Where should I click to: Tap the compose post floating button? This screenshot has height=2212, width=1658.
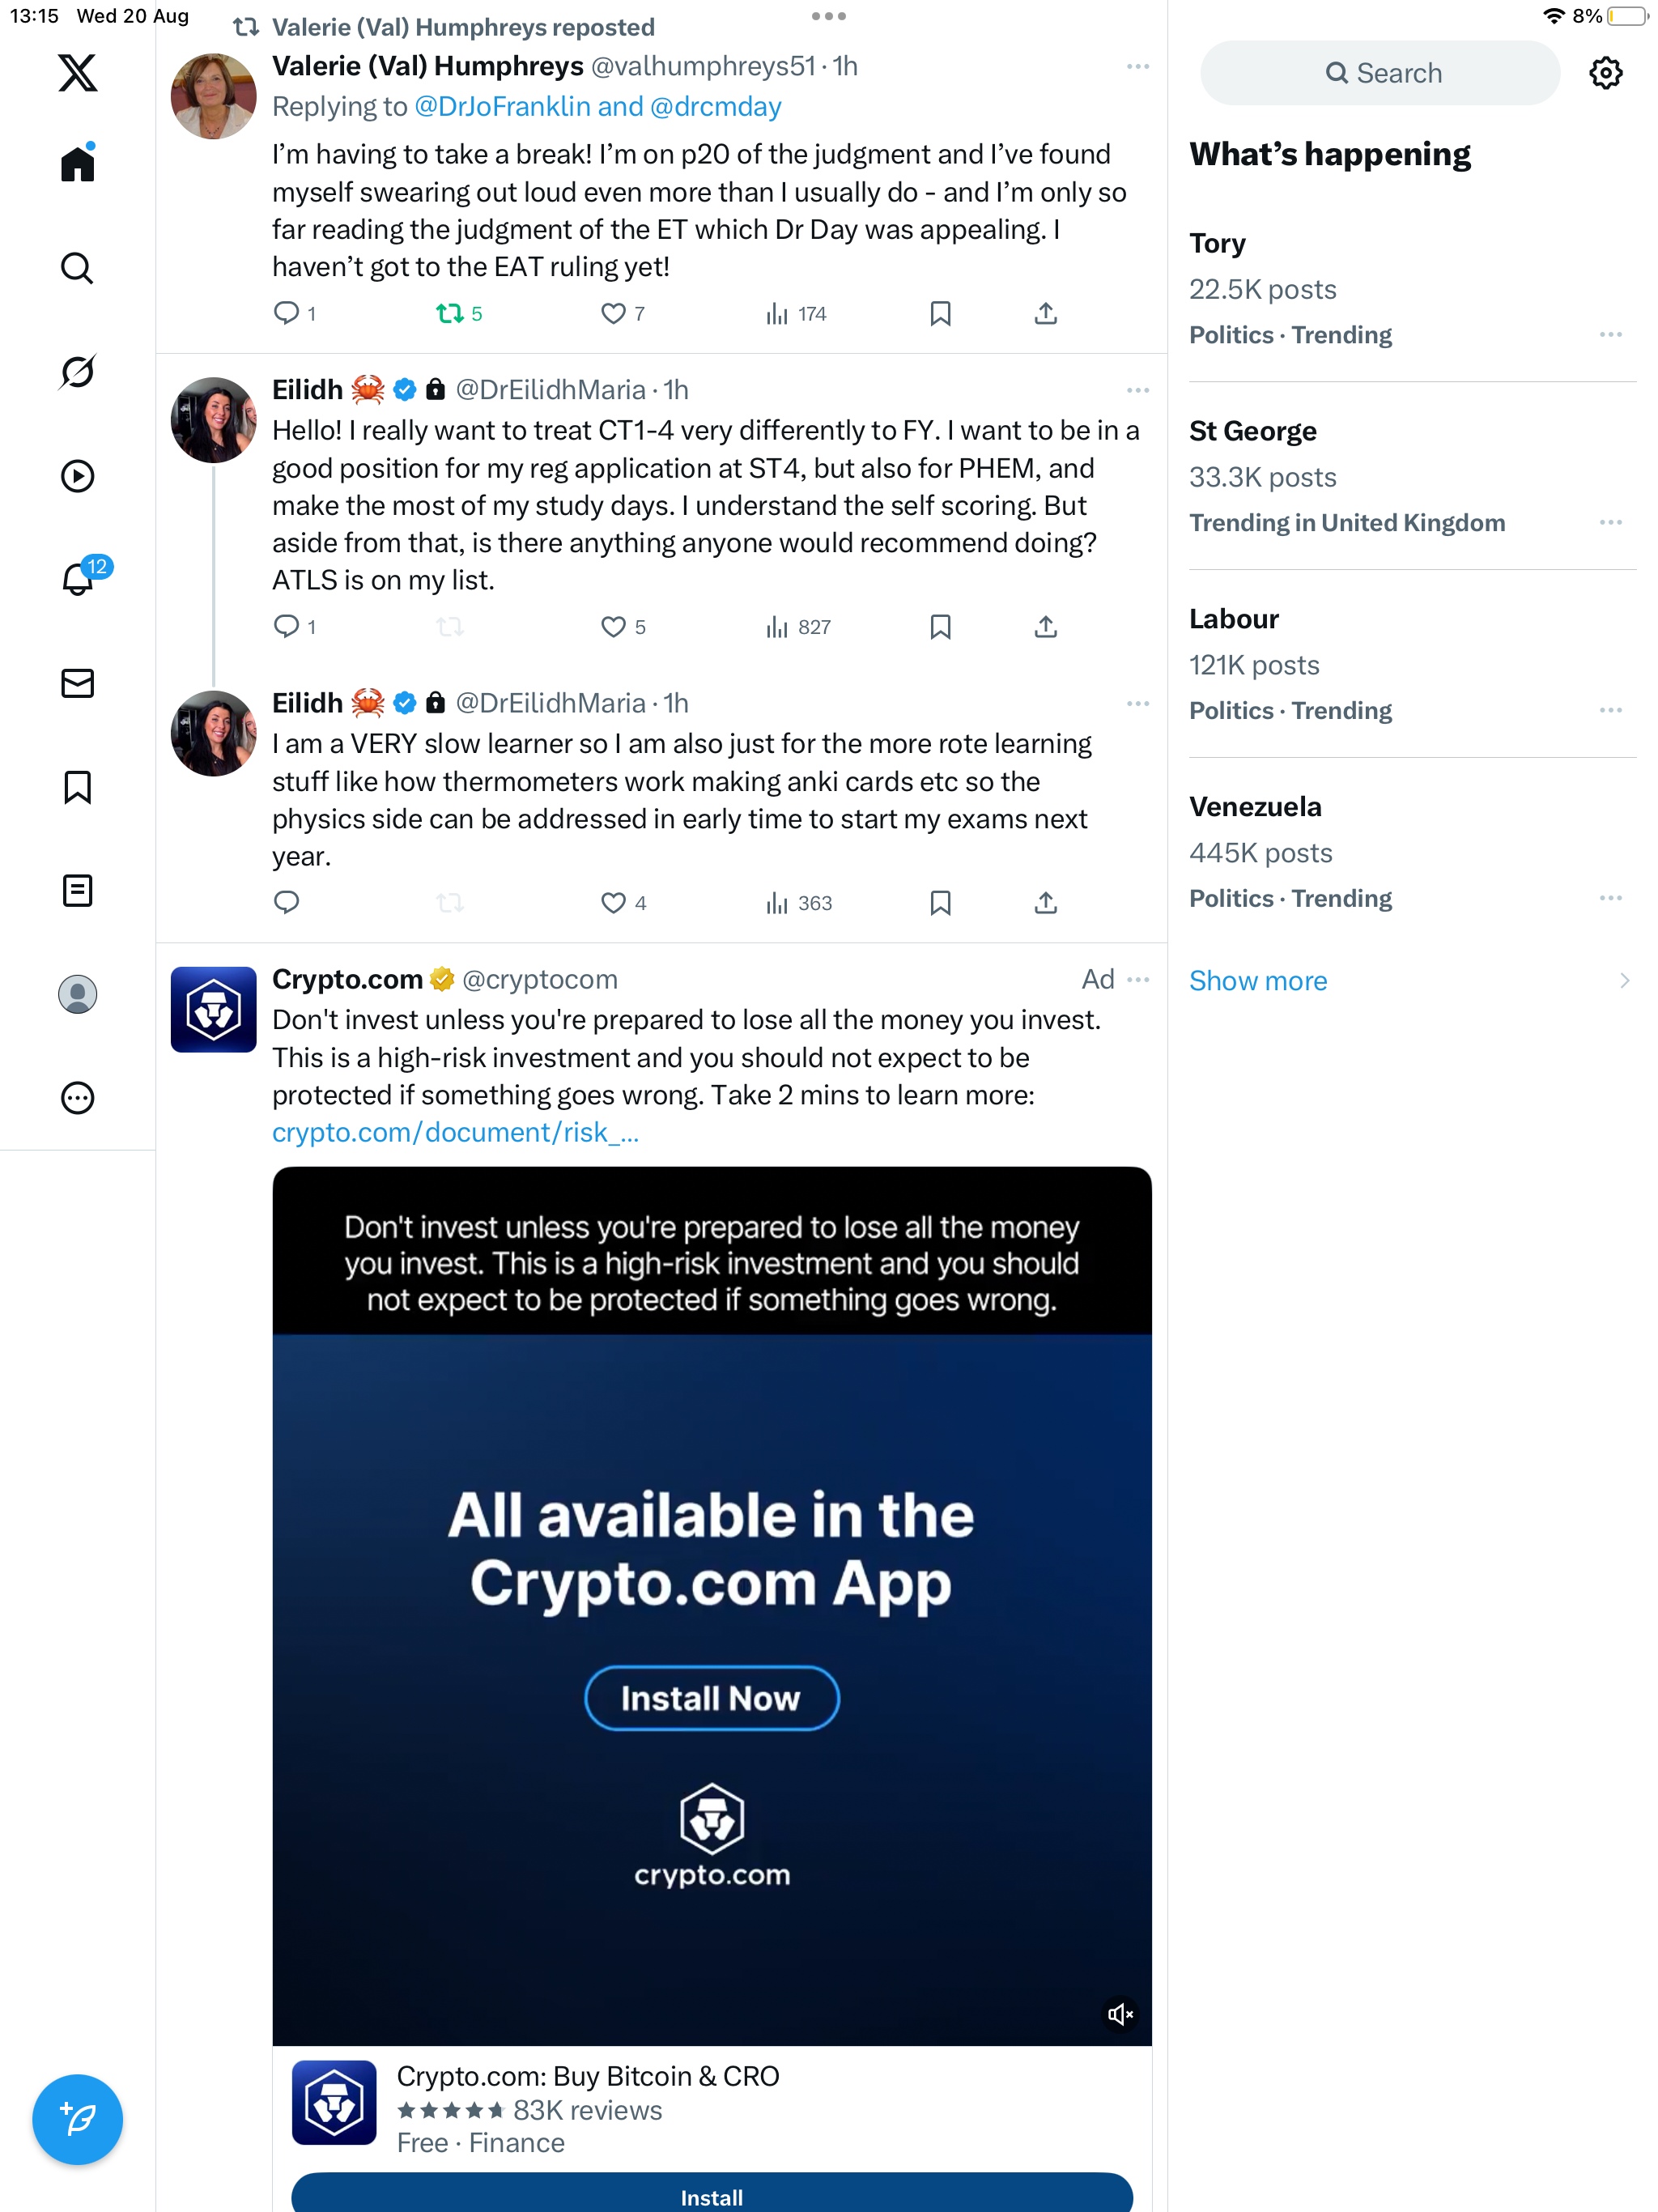(x=77, y=2118)
